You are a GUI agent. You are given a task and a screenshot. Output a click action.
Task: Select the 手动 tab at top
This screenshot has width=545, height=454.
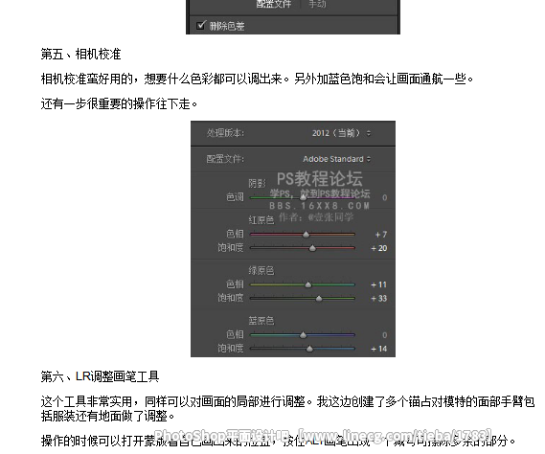pos(318,4)
